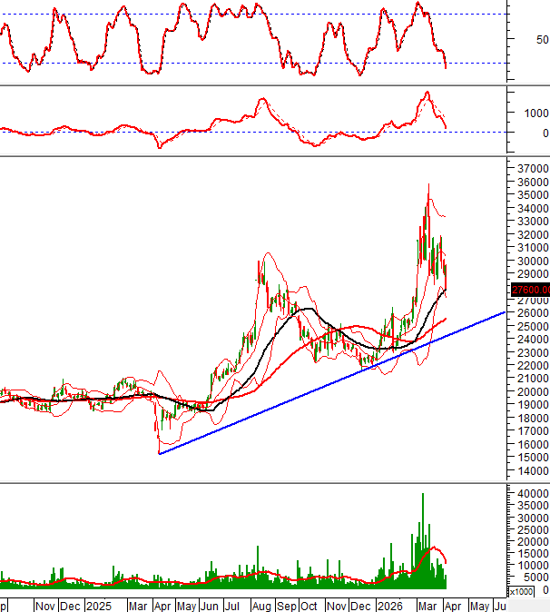Click the blue trendline's starting point at April low
Screen dimensions: 550x612
point(159,453)
